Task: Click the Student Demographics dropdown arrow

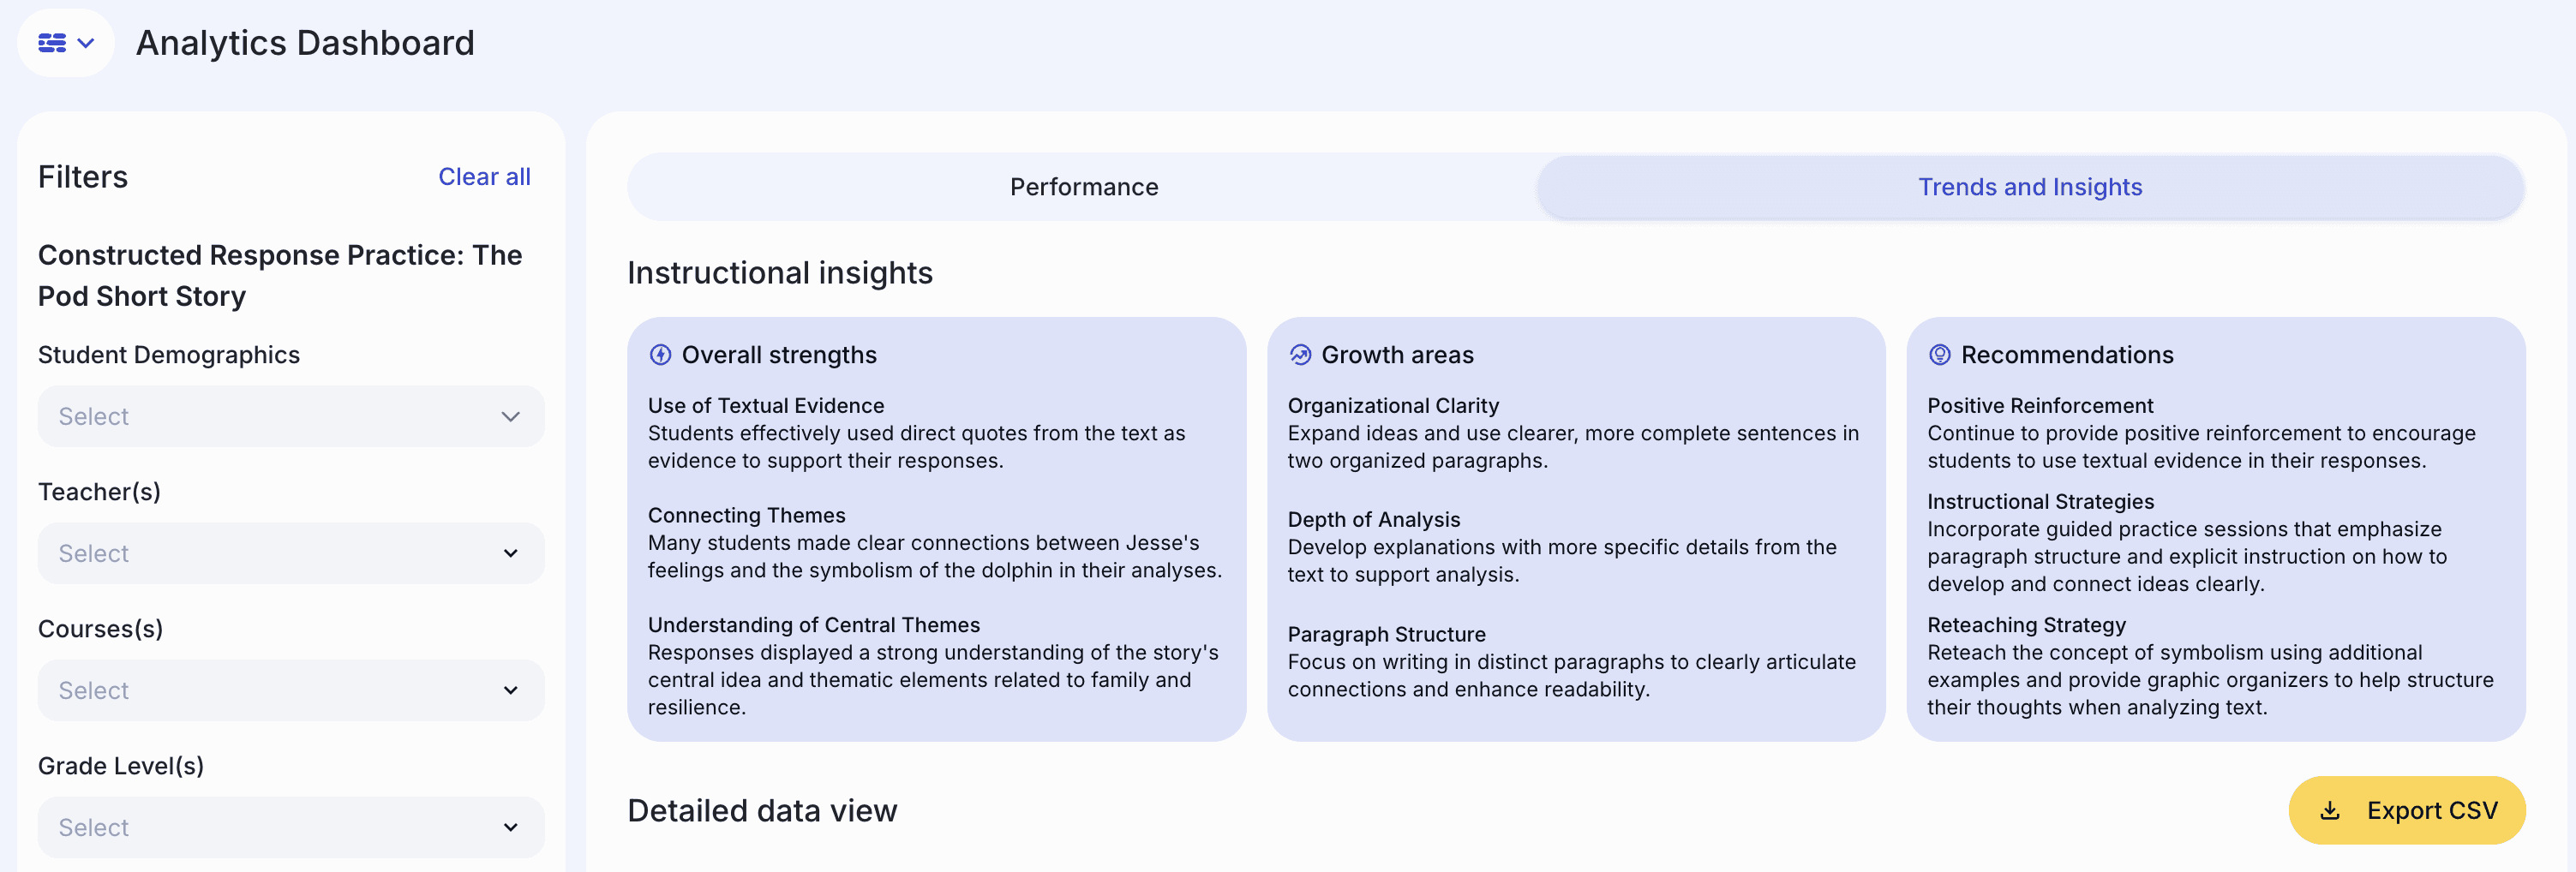Action: [510, 416]
